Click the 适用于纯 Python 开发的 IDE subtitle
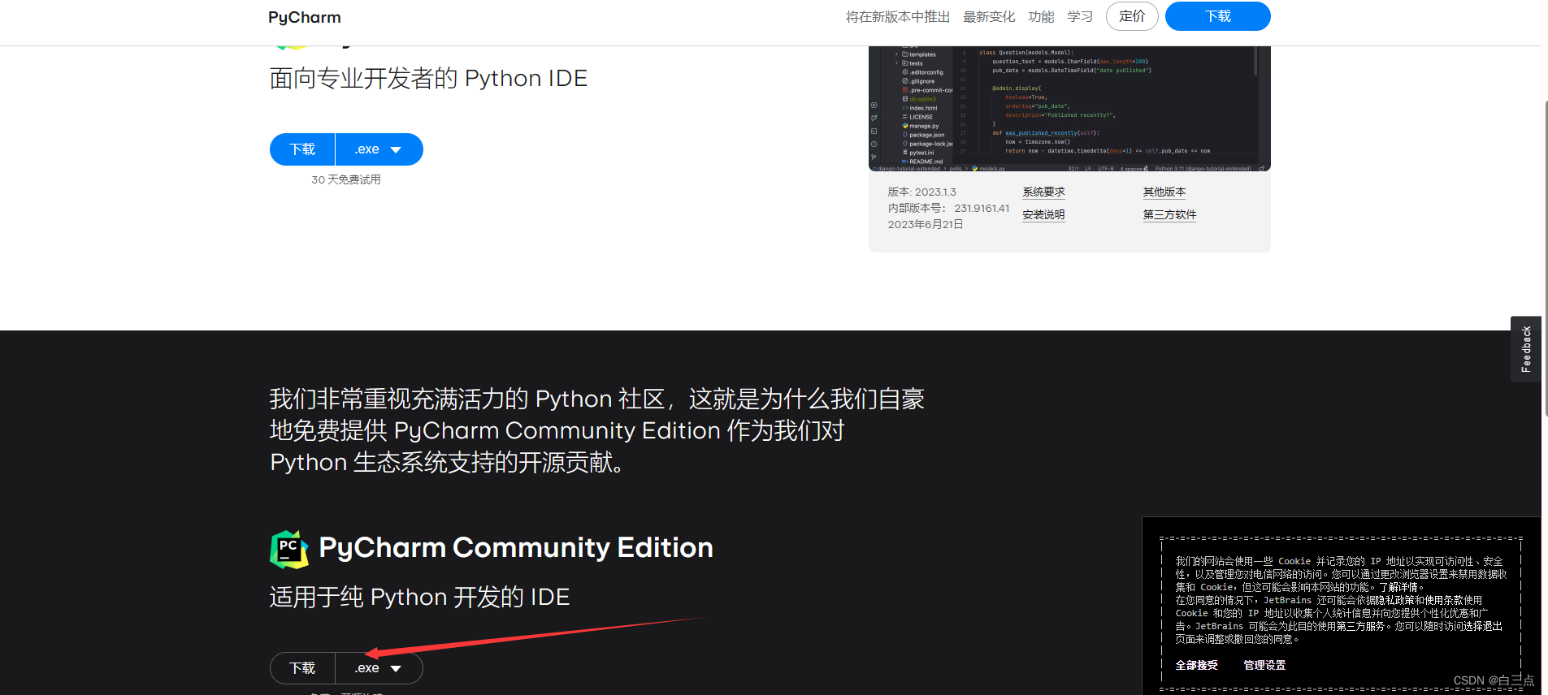1548x695 pixels. [419, 598]
